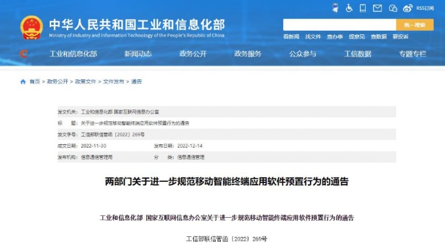Open the 公众参与 navigation menu
445x250 pixels.
[303, 54]
